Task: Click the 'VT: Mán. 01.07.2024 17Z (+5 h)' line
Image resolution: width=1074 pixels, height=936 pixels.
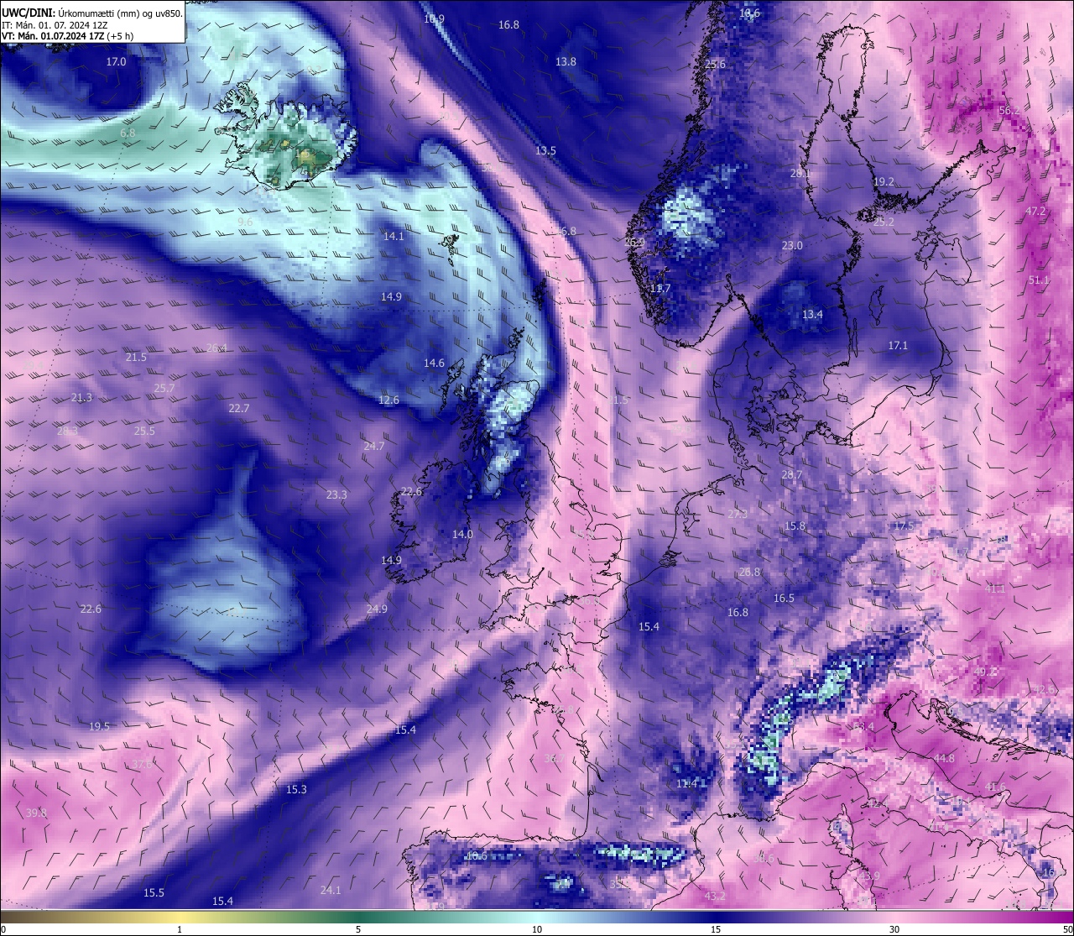Action: coord(67,36)
